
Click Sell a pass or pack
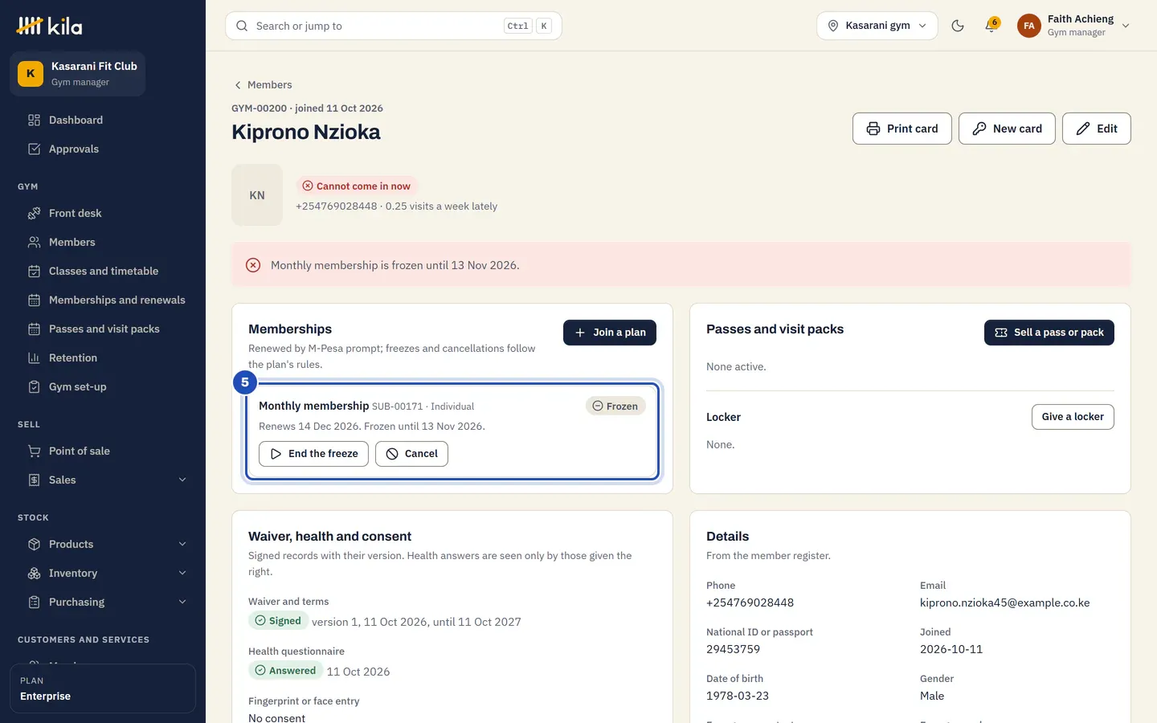click(1049, 333)
